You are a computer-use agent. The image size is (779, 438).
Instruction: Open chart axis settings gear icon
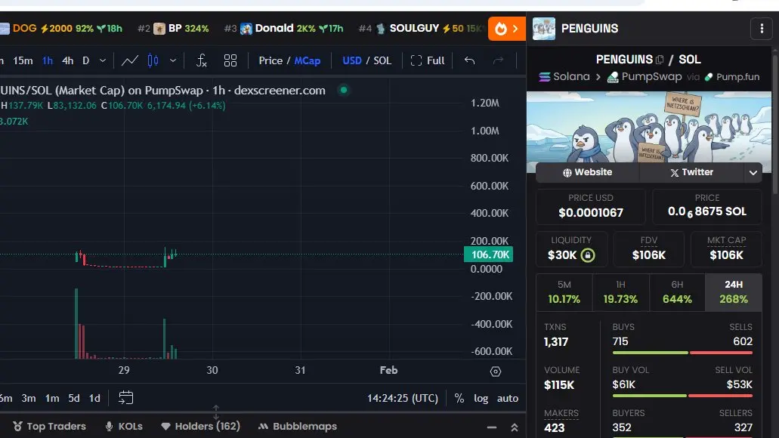[x=496, y=372]
